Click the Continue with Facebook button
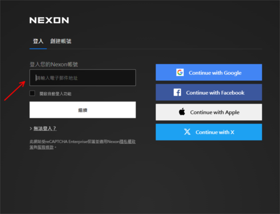Image resolution: width=280 pixels, height=214 pixels. tap(209, 92)
